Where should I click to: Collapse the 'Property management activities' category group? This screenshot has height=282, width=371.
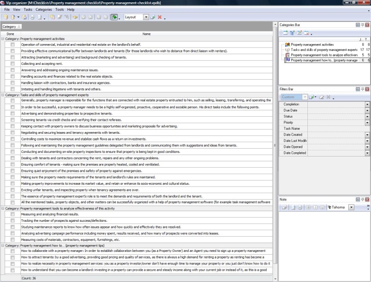3,39
